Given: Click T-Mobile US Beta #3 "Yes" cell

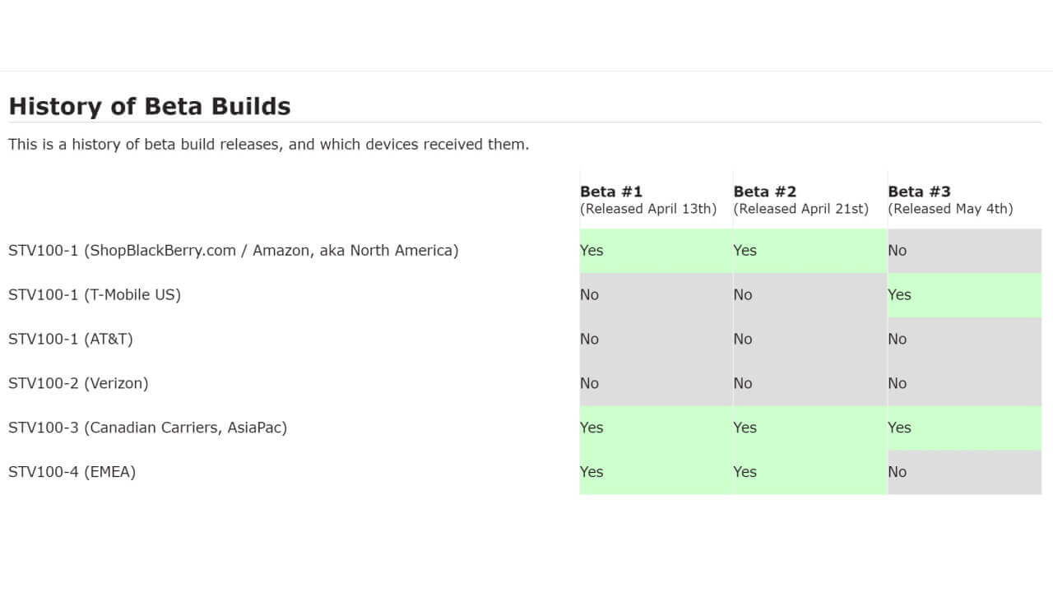Looking at the screenshot, I should pos(964,294).
